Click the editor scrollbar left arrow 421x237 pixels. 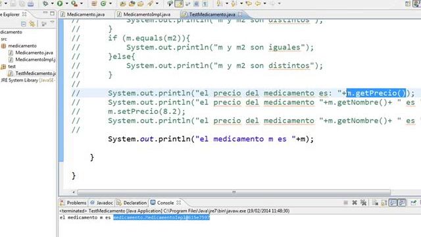[73, 192]
